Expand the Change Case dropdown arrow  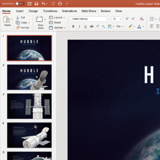pos(122,26)
